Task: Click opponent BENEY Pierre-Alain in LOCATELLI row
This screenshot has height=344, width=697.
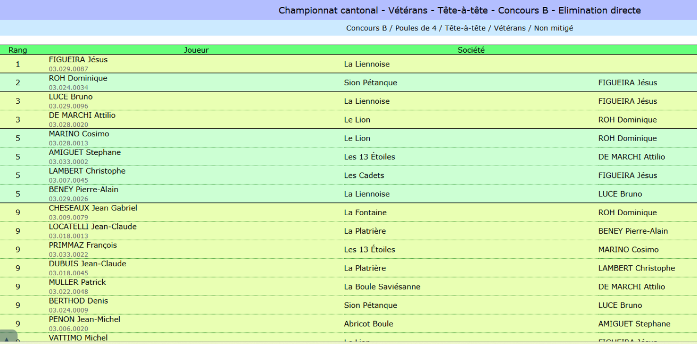Action: coord(633,231)
